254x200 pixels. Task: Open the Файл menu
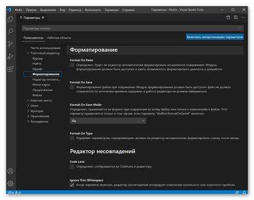(18, 10)
